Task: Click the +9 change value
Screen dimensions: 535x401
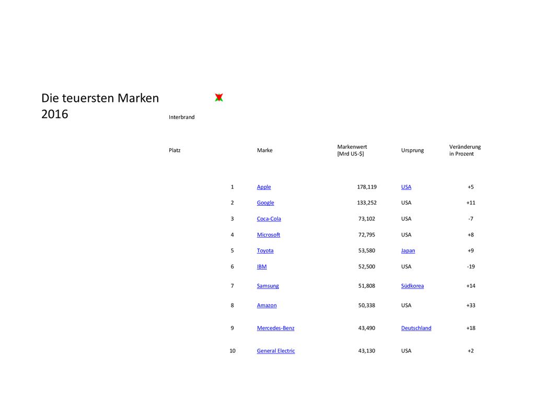Action: click(x=471, y=250)
